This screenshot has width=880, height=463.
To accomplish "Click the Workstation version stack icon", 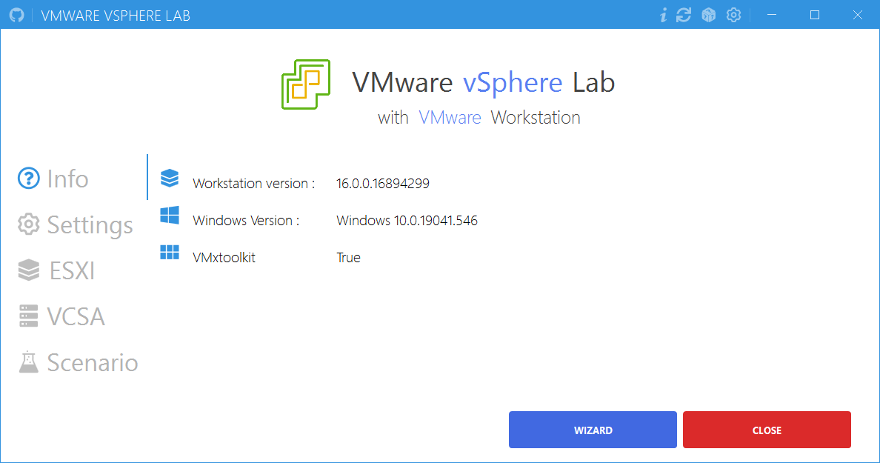I will [170, 178].
